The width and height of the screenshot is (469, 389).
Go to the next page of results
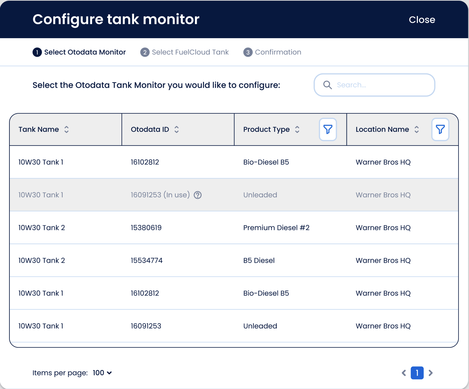coord(430,373)
